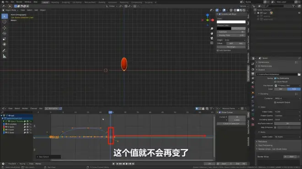Open the Video Codec dropdown
The image size is (302, 169).
[x=287, y=112]
